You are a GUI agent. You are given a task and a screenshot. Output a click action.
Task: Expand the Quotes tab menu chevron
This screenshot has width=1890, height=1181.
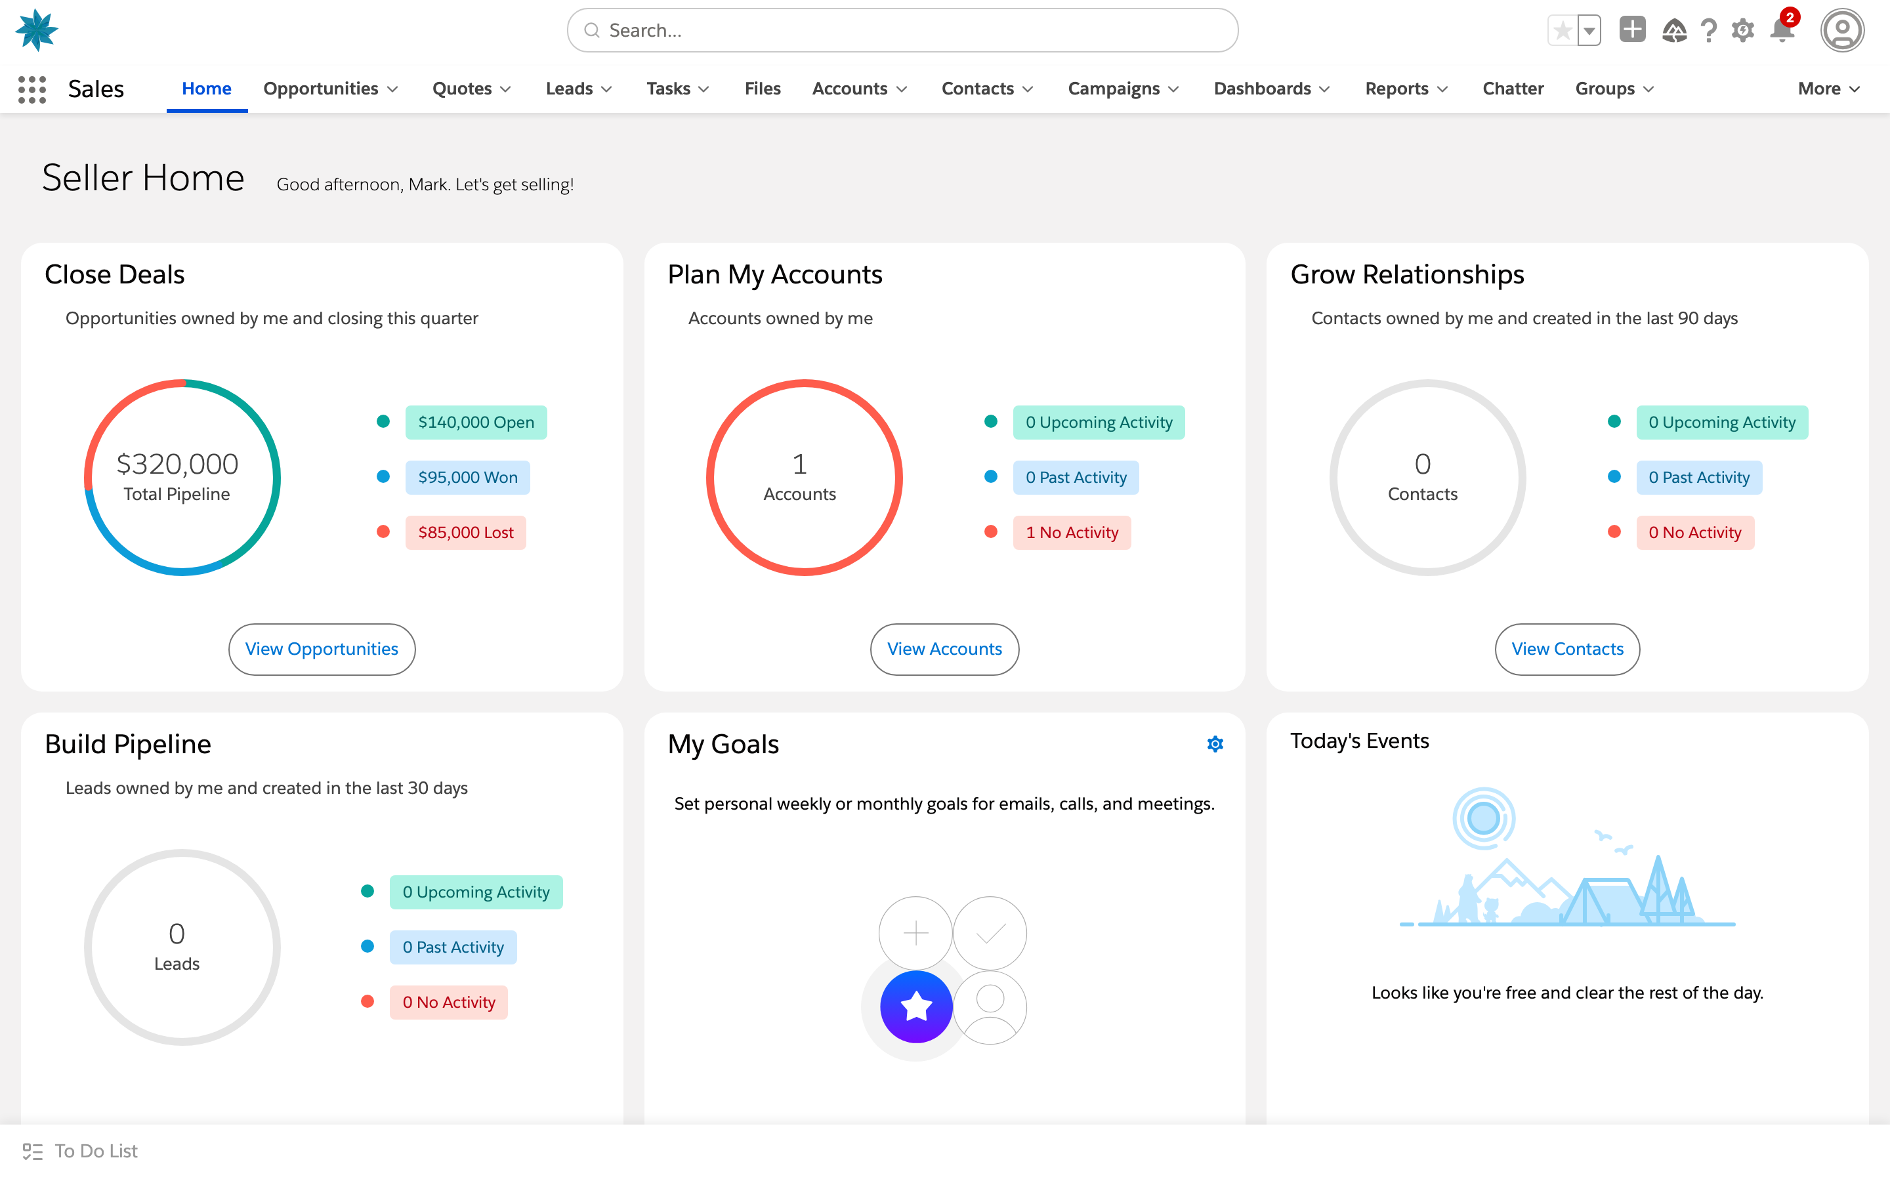coord(505,89)
